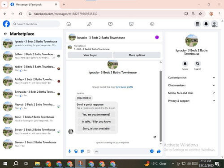
Task: Open Task View on the taskbar
Action: (26, 164)
